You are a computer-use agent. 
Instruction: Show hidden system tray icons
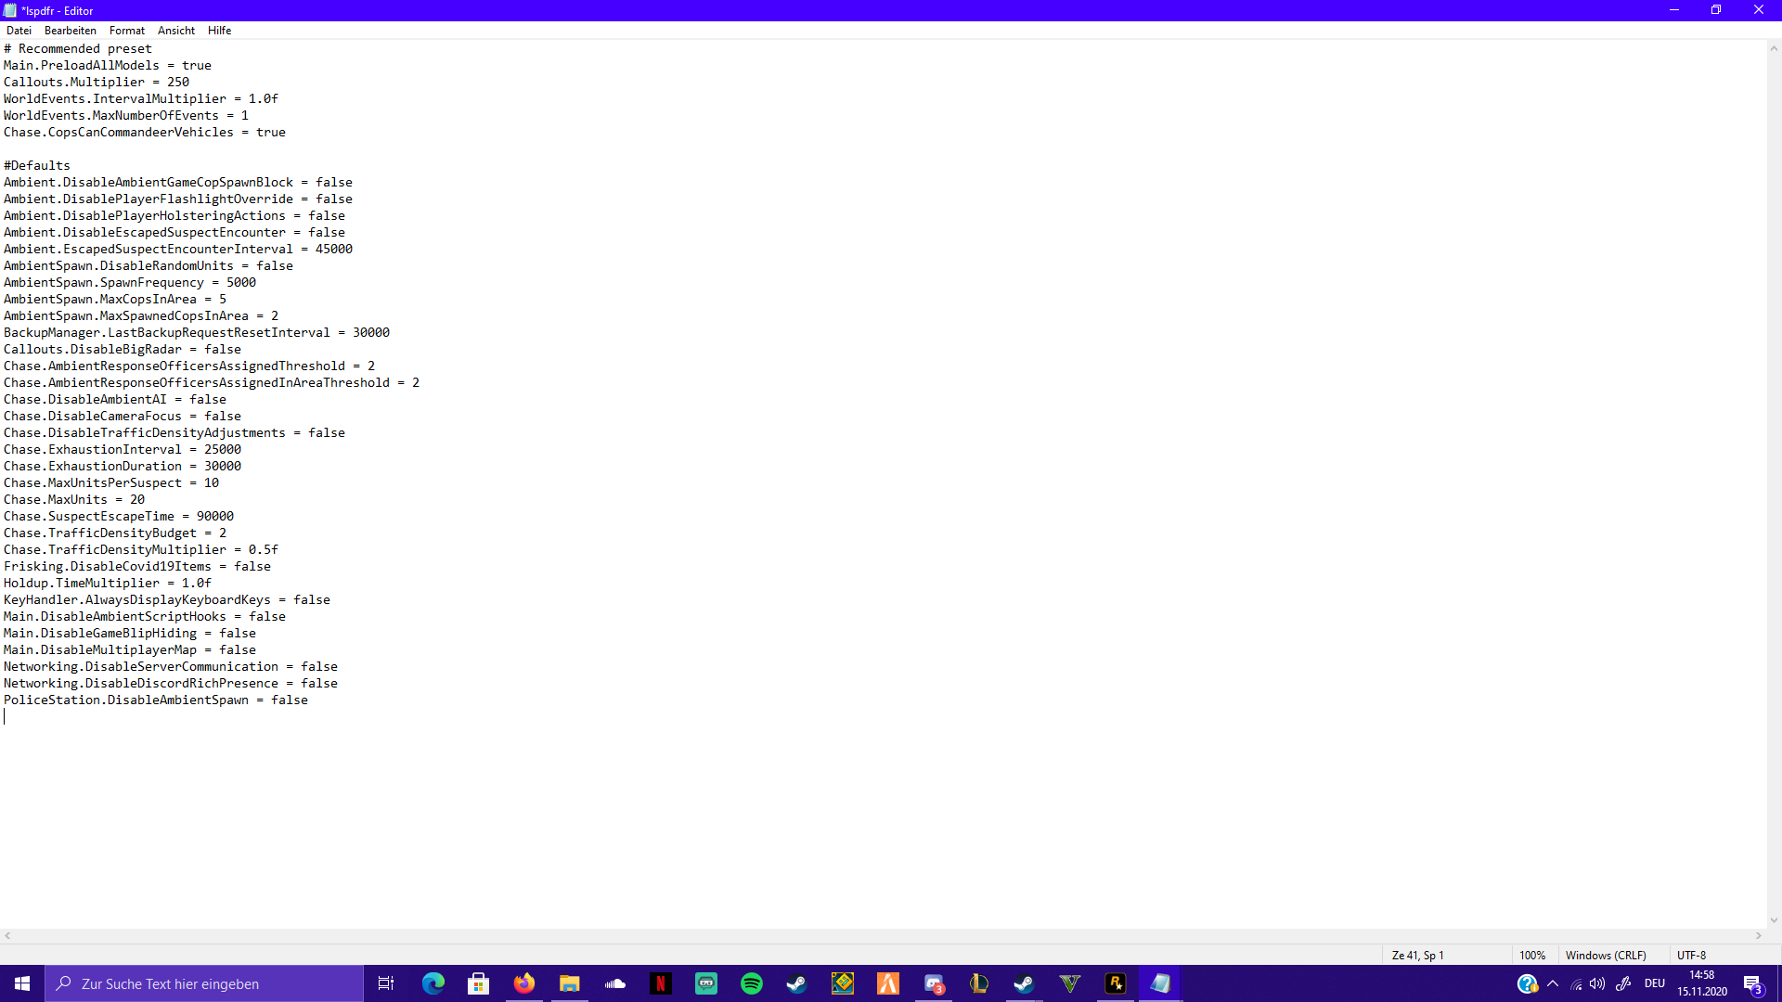(x=1553, y=983)
